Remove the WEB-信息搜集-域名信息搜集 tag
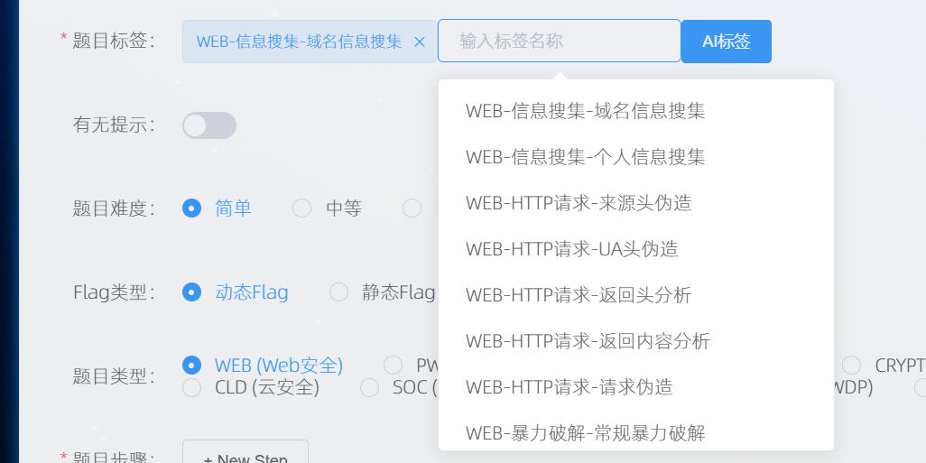The image size is (926, 463). (x=419, y=42)
